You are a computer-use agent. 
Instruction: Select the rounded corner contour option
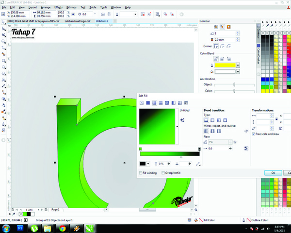tap(222, 46)
